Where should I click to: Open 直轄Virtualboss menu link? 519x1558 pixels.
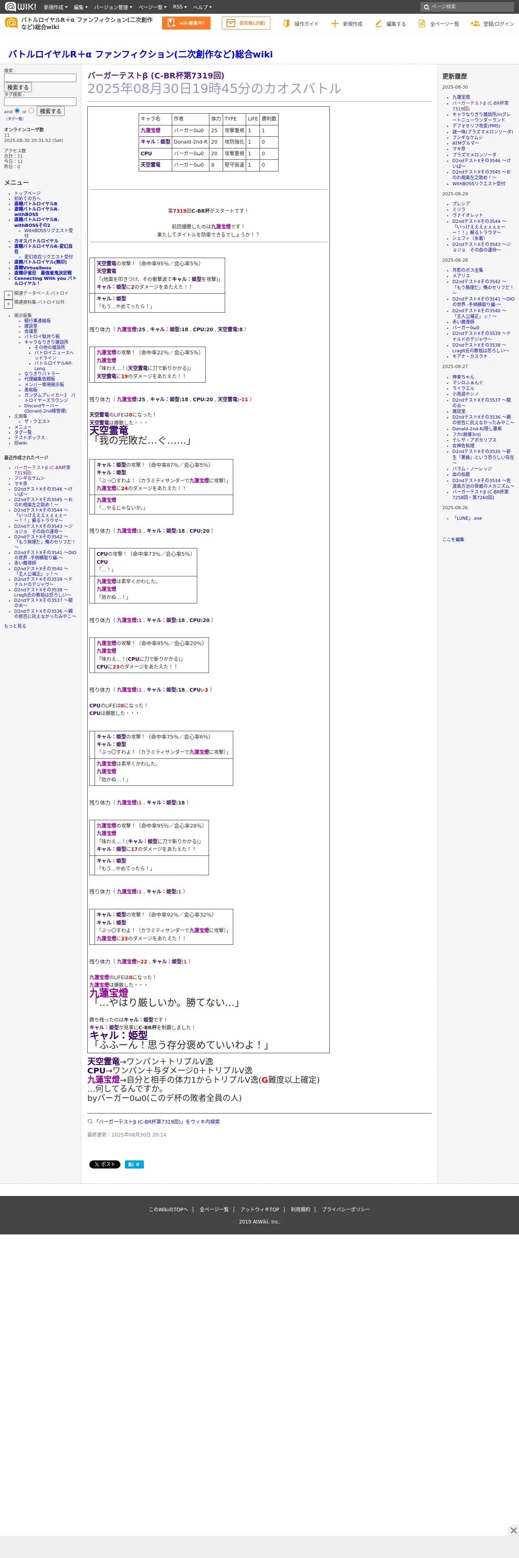coord(33,268)
